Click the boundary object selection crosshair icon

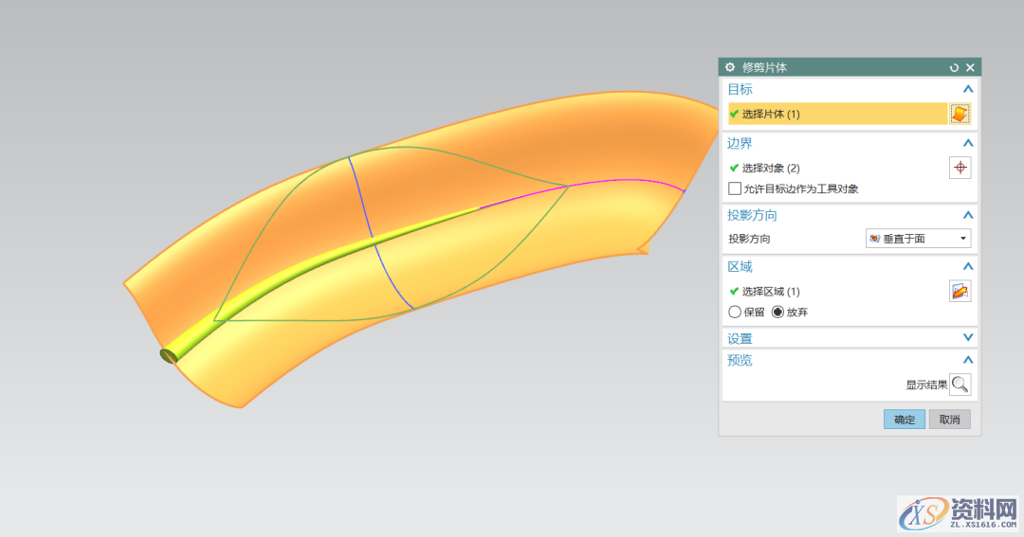pyautogui.click(x=960, y=168)
